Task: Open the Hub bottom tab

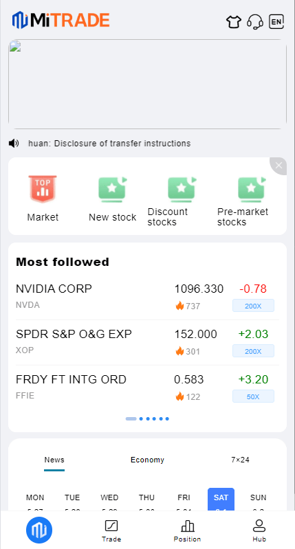Action: pos(259,531)
